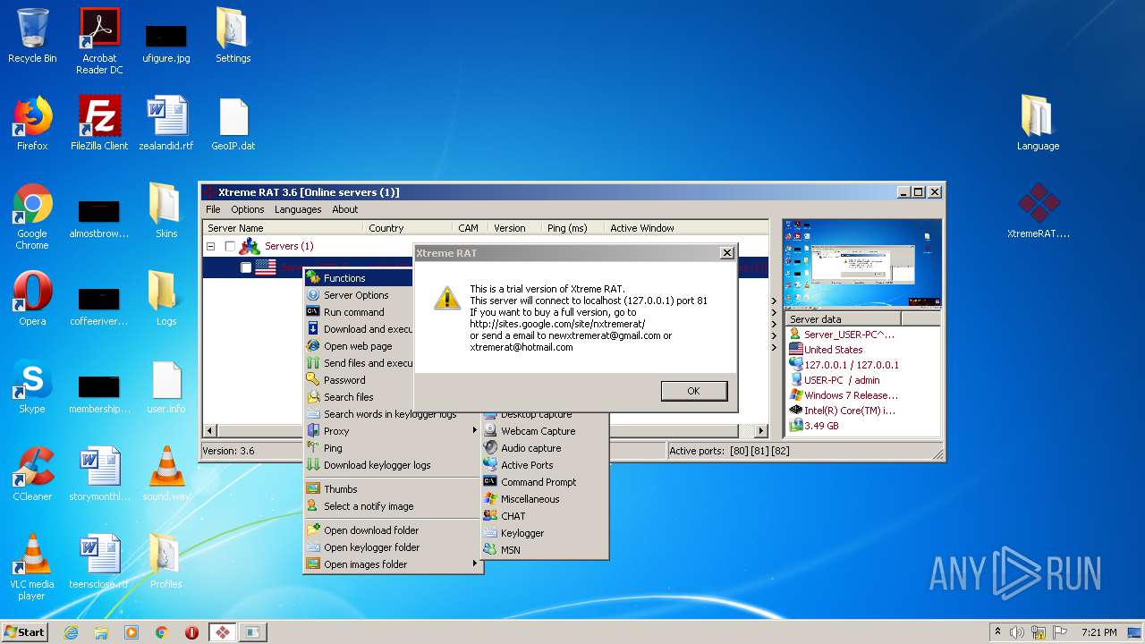This screenshot has height=644, width=1145.
Task: Click OK in the Xtreme RAT dialog
Action: (693, 391)
